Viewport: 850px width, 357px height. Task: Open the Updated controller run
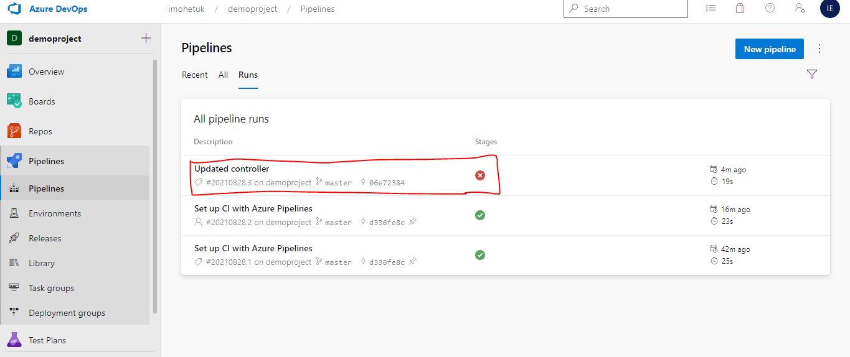[232, 169]
